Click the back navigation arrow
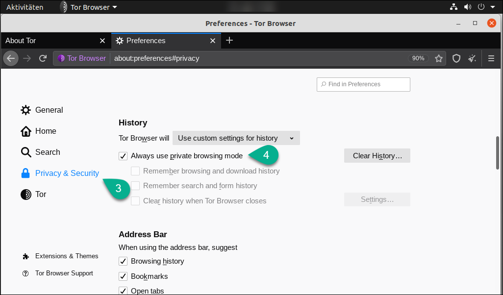The image size is (503, 295). 11,58
